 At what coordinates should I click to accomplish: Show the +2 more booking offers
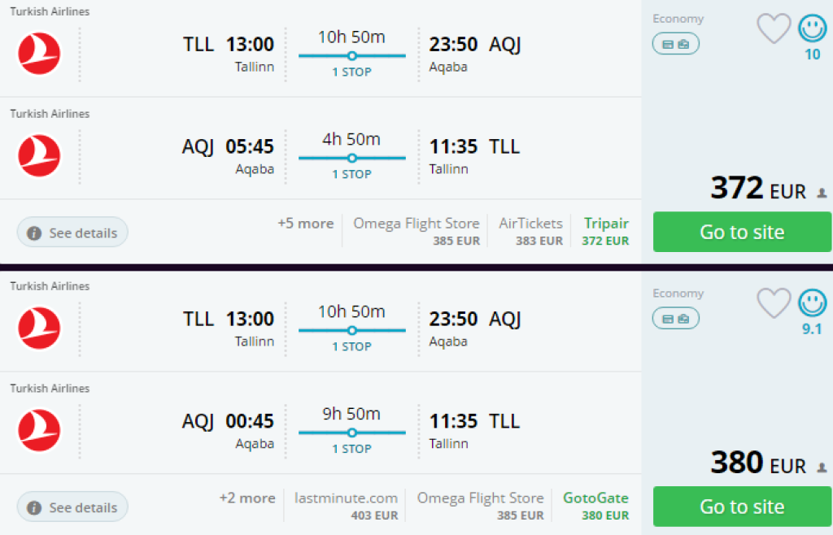point(247,498)
